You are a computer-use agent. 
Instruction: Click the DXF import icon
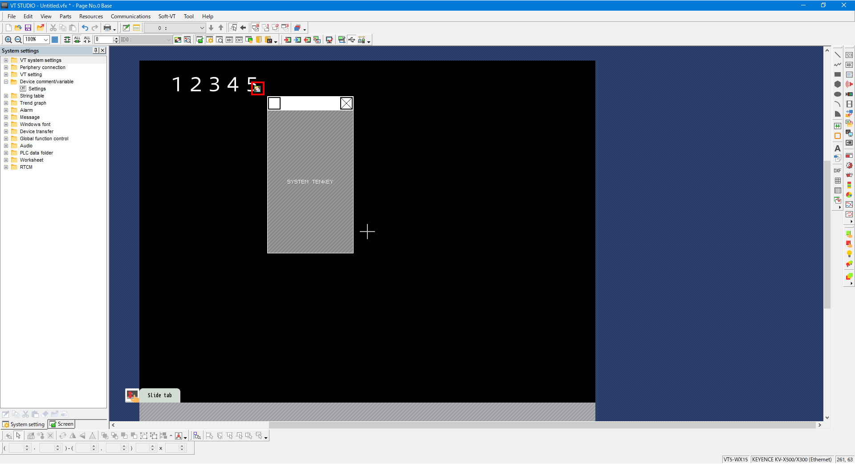(x=838, y=171)
